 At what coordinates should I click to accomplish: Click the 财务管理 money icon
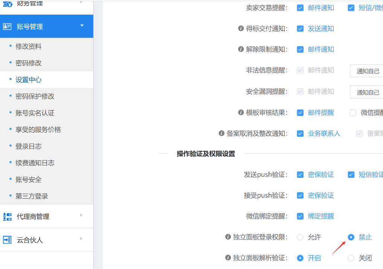coord(7,4)
